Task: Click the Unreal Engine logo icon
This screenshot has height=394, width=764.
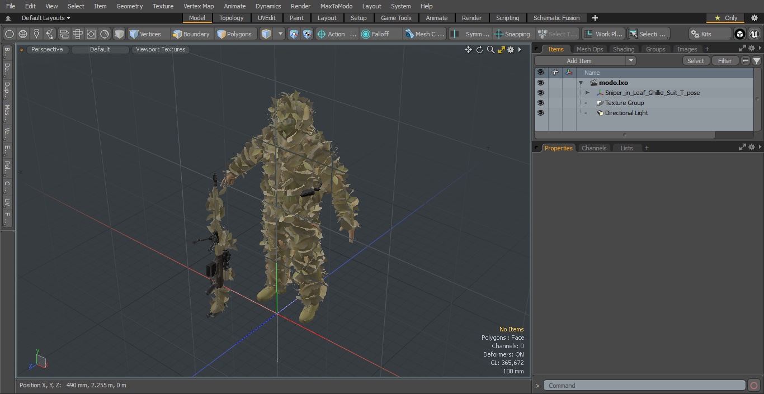Action: pos(754,34)
